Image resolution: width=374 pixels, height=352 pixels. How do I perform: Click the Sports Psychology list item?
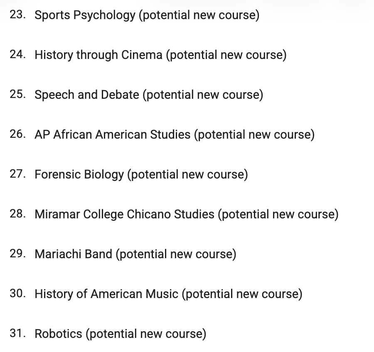(85, 15)
